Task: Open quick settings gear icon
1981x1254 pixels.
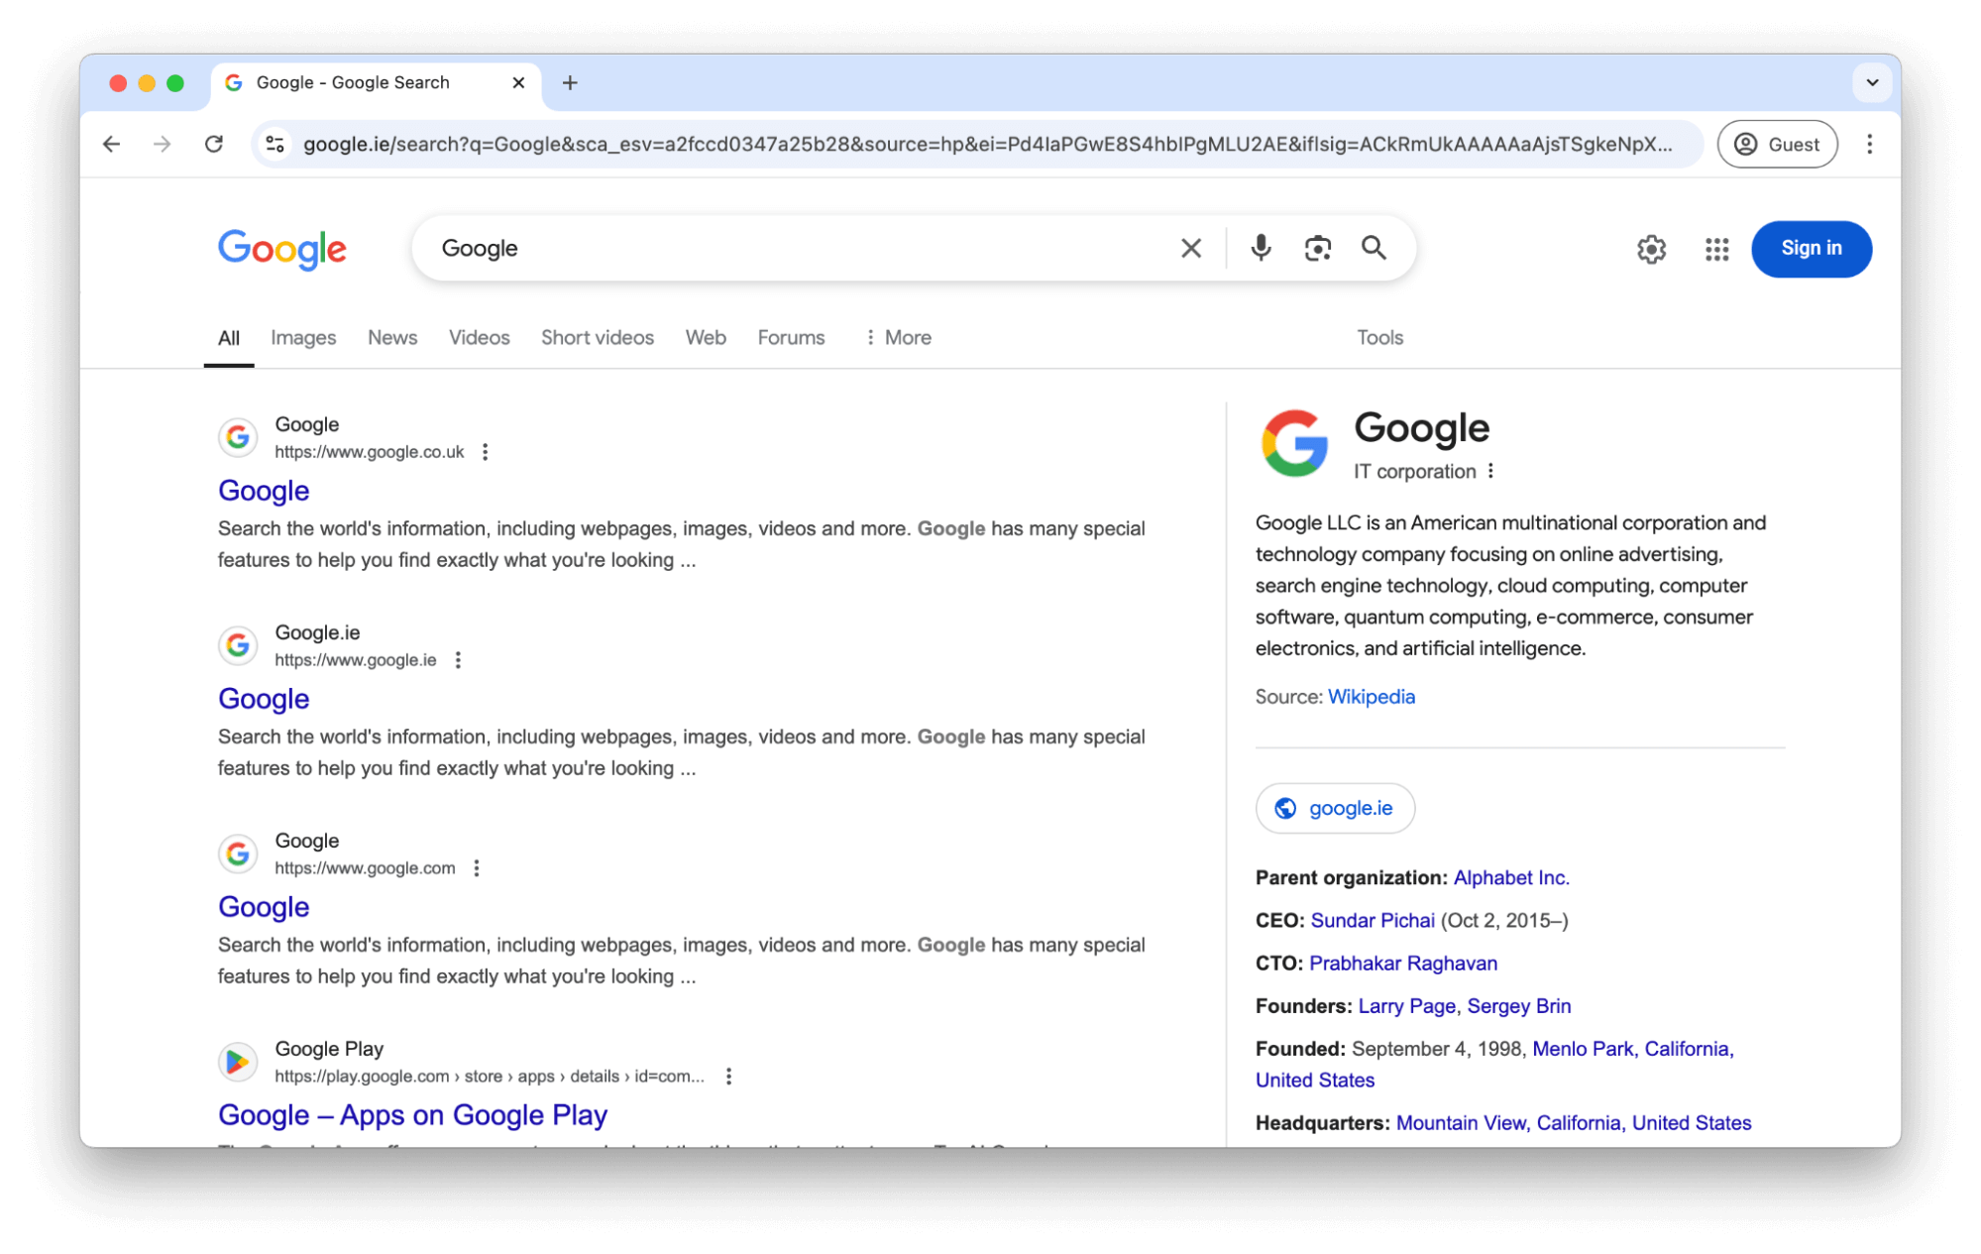Action: tap(1650, 249)
